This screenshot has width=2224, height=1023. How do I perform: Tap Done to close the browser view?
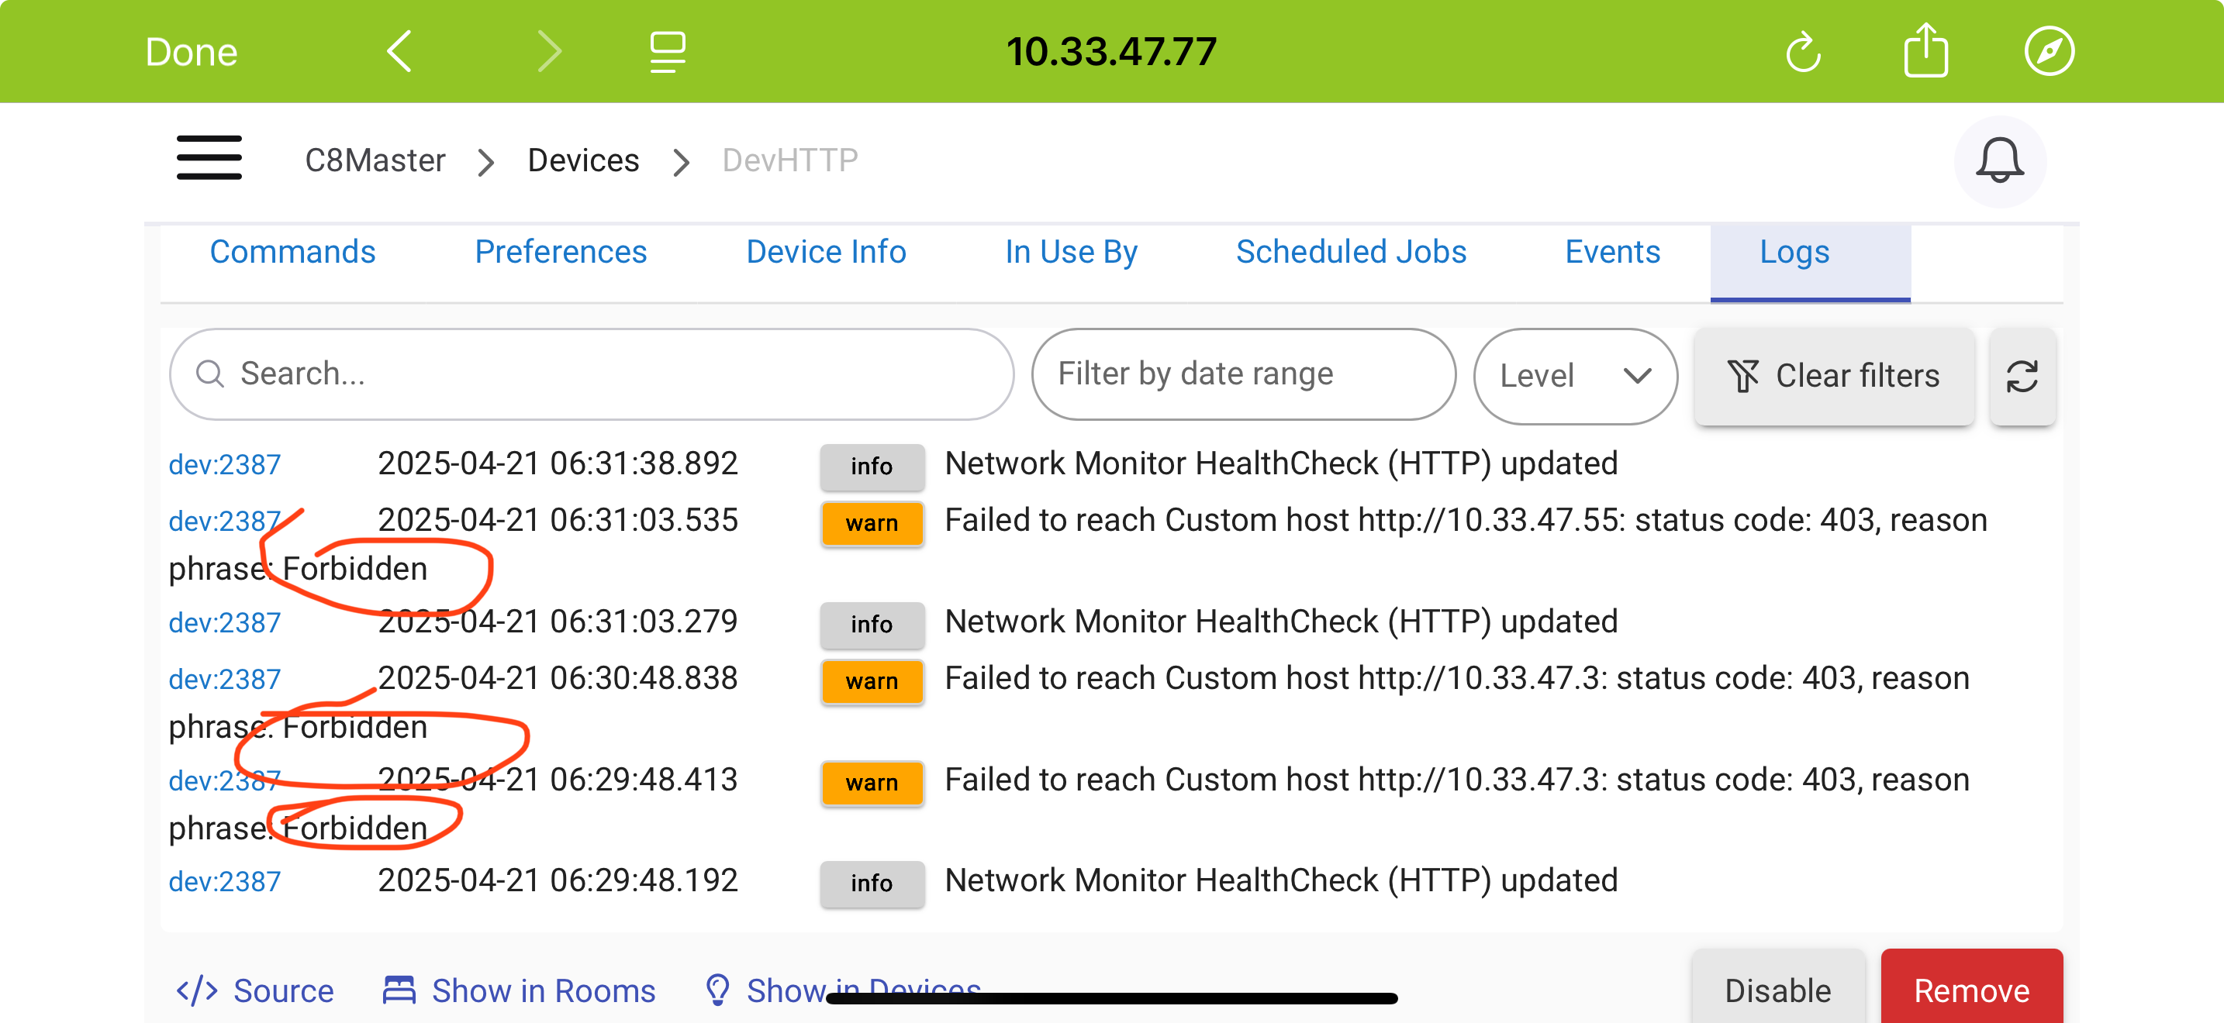[x=191, y=52]
